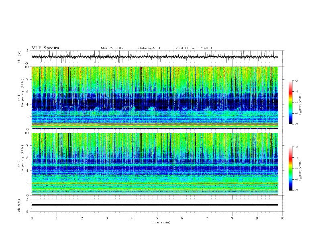Select the "start UT = 17:40:1" text
318x245 pixels.
(194, 48)
